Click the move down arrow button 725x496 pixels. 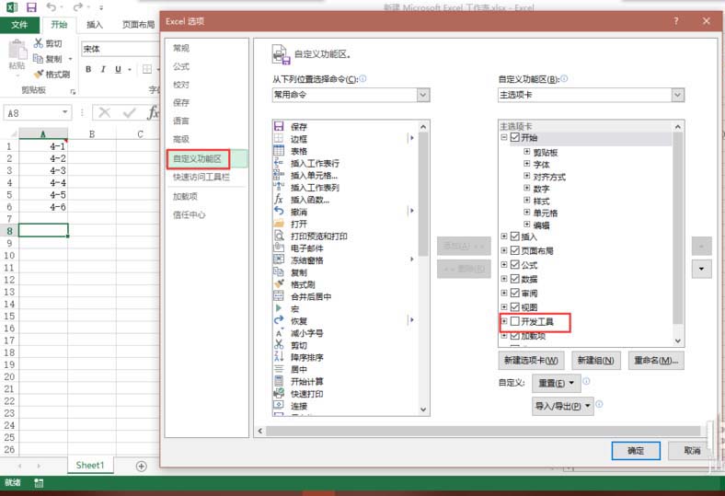(701, 269)
